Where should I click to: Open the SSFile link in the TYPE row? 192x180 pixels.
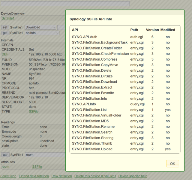pyautogui.click(x=34, y=112)
